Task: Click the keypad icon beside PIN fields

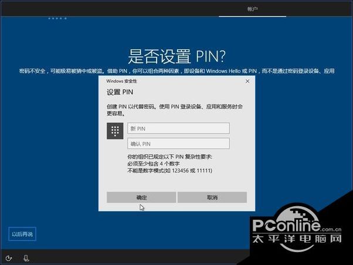Action: click(x=115, y=131)
